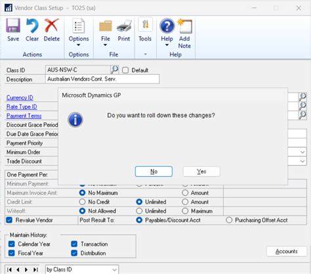Toggle the Calendar Year history checkbox
Image resolution: width=311 pixels, height=274 pixels.
point(12,244)
